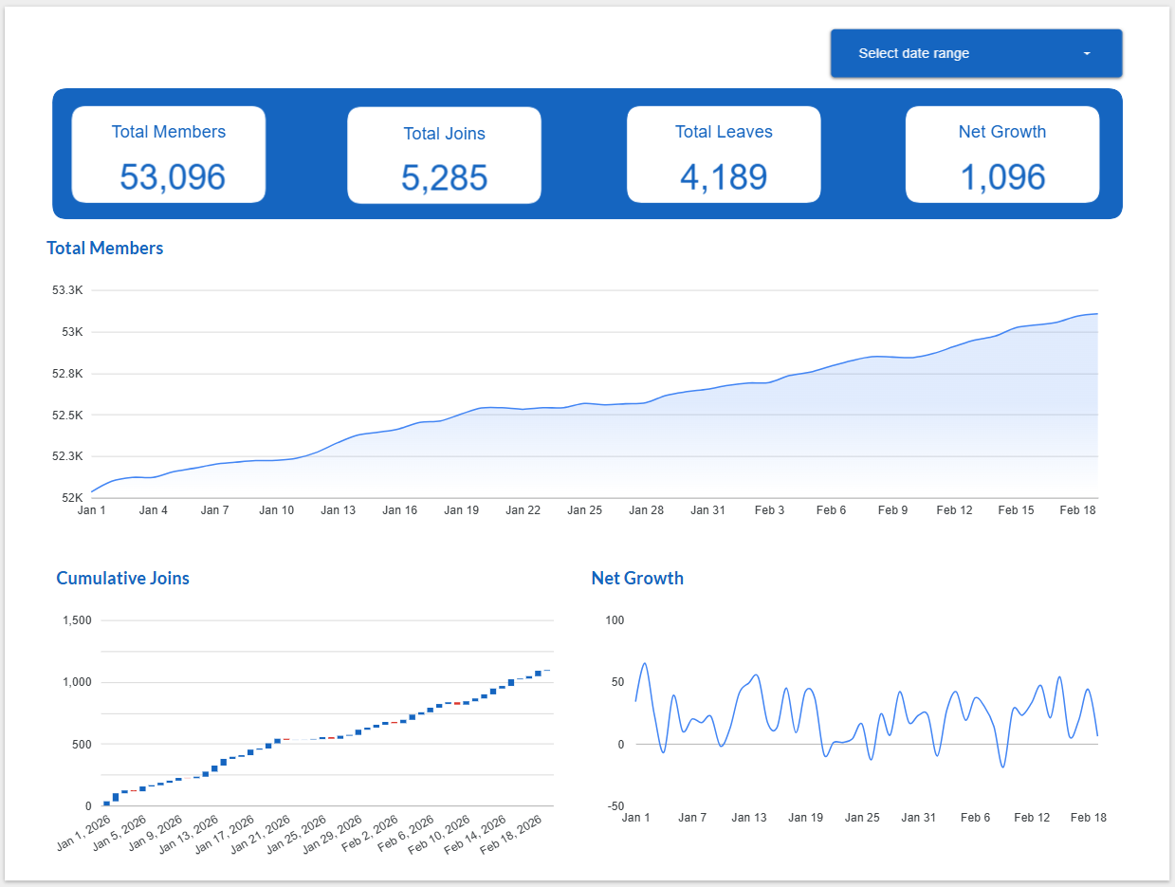Click the Net Growth chart title
The height and width of the screenshot is (887, 1175).
point(637,578)
